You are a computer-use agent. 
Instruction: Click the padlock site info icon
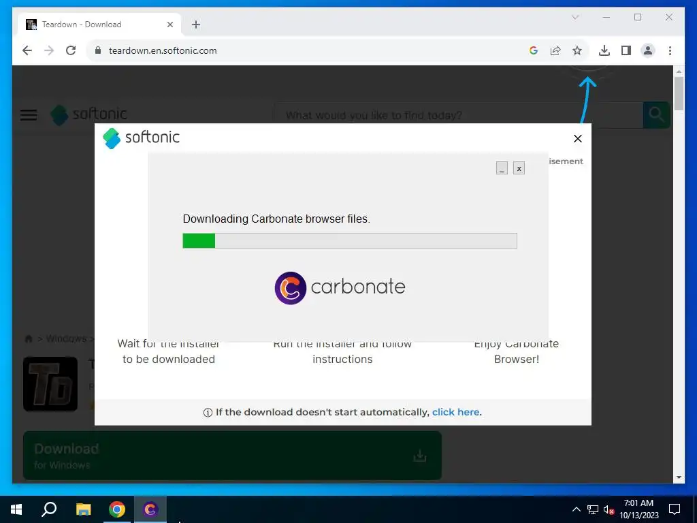click(x=98, y=50)
